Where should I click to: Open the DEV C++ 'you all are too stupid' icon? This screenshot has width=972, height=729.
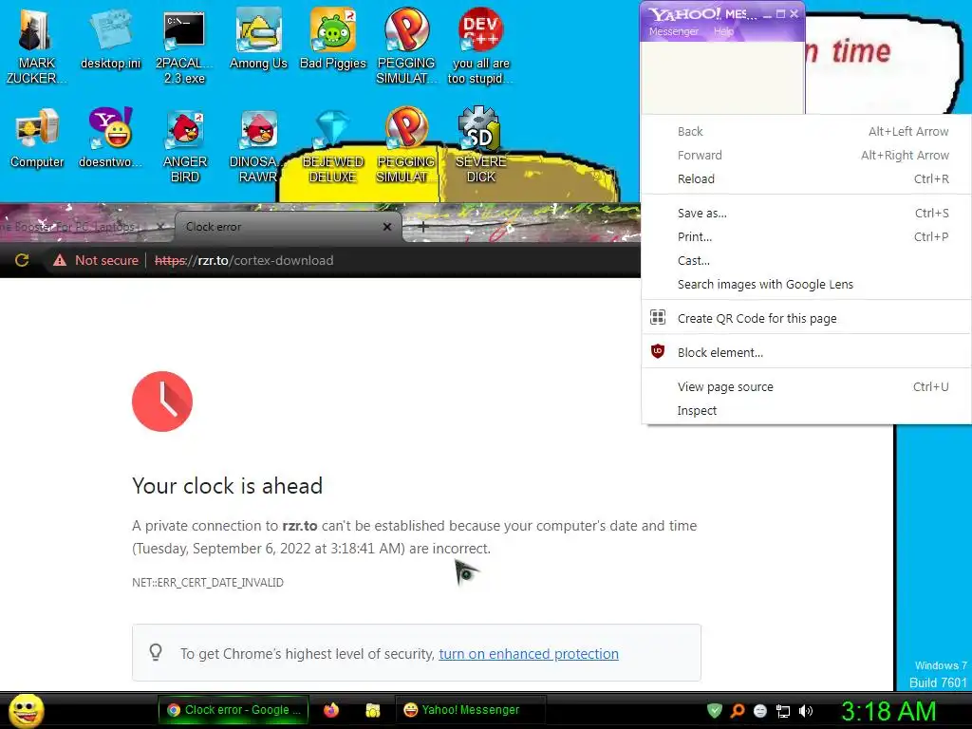(480, 46)
